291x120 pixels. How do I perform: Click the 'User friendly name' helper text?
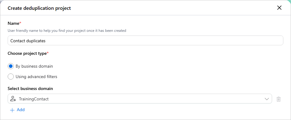tap(67, 31)
